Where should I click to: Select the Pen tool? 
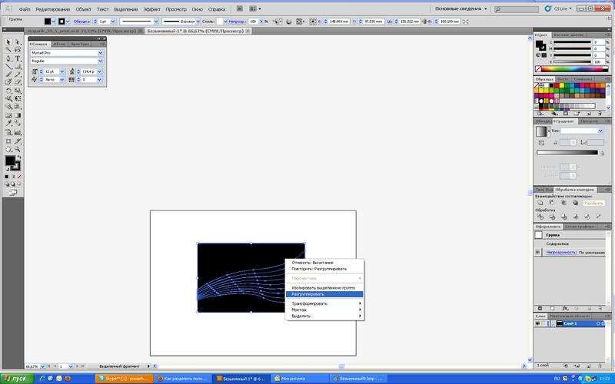pyautogui.click(x=8, y=58)
